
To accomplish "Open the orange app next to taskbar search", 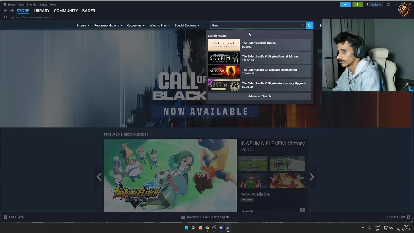I will (200, 228).
